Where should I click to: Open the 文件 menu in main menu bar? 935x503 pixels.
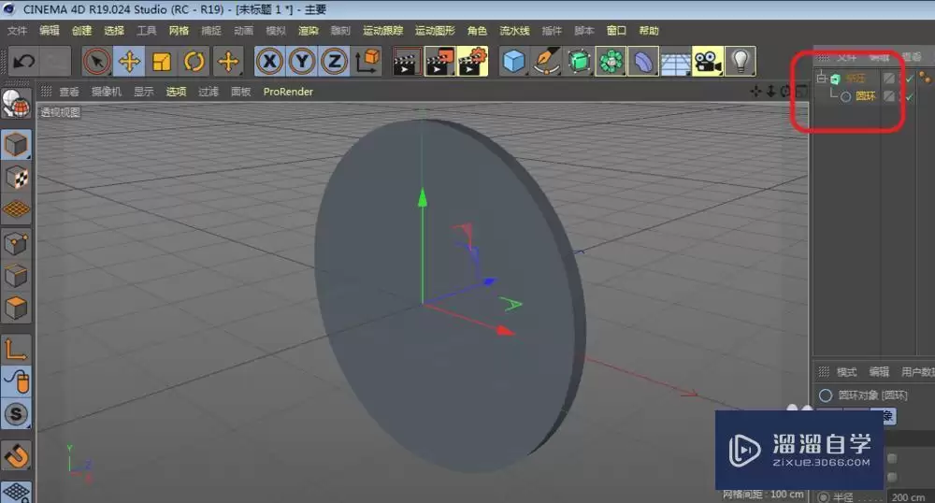[17, 31]
